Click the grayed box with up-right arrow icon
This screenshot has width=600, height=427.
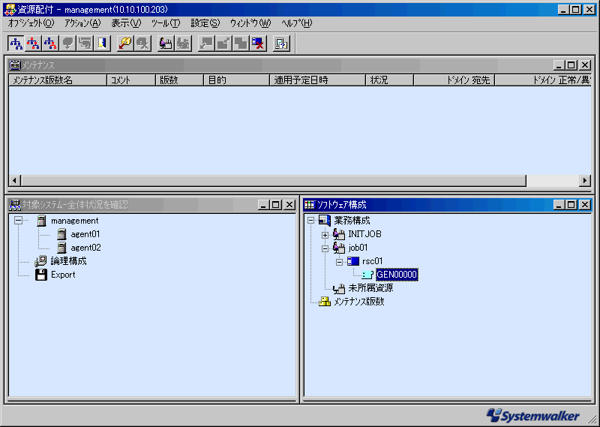click(223, 44)
